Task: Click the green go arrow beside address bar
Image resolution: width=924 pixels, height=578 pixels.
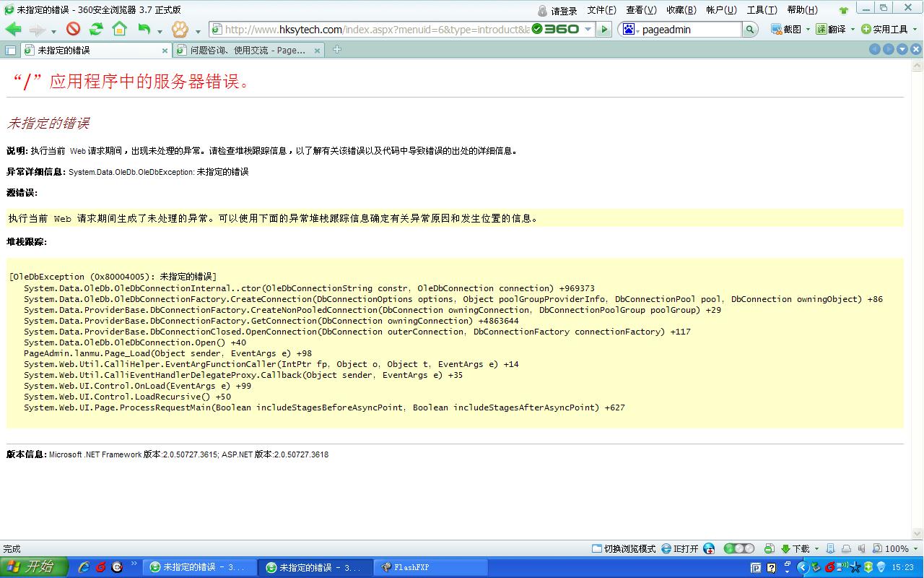Action: pyautogui.click(x=605, y=29)
